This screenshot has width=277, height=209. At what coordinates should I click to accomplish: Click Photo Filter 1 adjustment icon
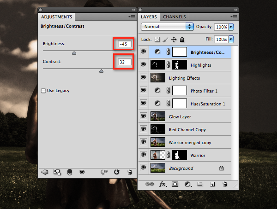click(157, 91)
